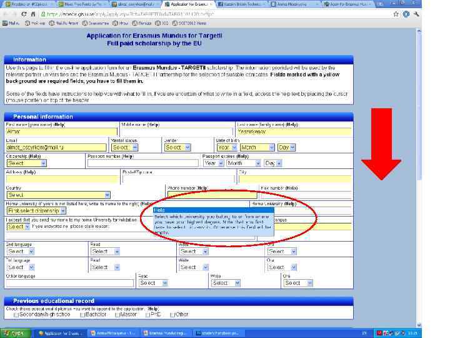
Task: Open the Date of birth Year dropdown
Action: 227,148
